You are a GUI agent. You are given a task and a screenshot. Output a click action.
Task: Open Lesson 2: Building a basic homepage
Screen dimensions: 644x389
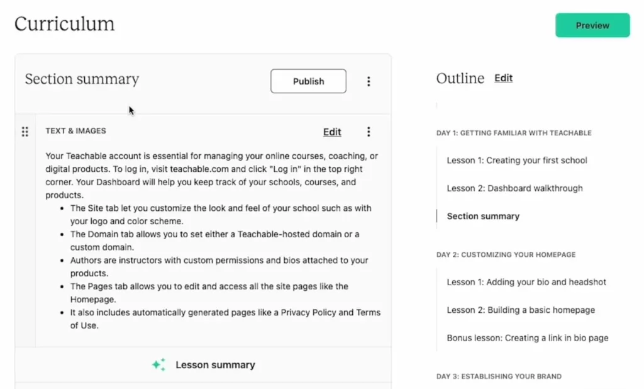pyautogui.click(x=520, y=310)
